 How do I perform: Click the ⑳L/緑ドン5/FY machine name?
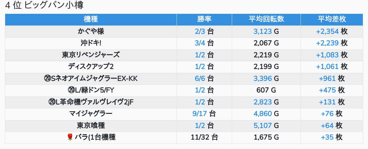pyautogui.click(x=91, y=90)
